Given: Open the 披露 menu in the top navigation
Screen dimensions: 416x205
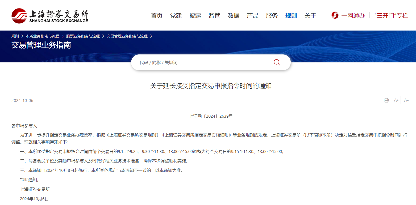Looking at the screenshot, I should pos(195,16).
